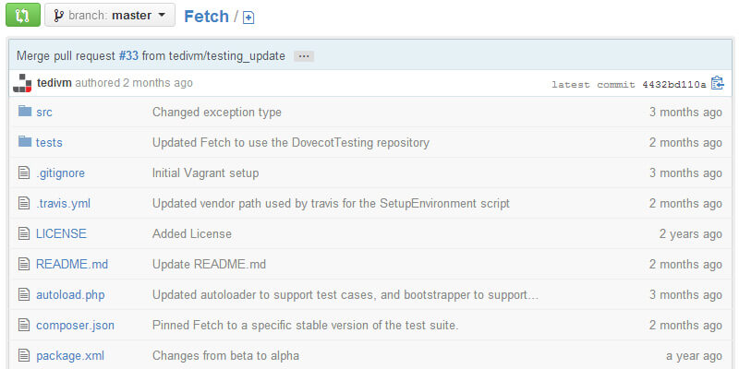Open the .travis.yml file
Image resolution: width=739 pixels, height=369 pixels.
(63, 203)
